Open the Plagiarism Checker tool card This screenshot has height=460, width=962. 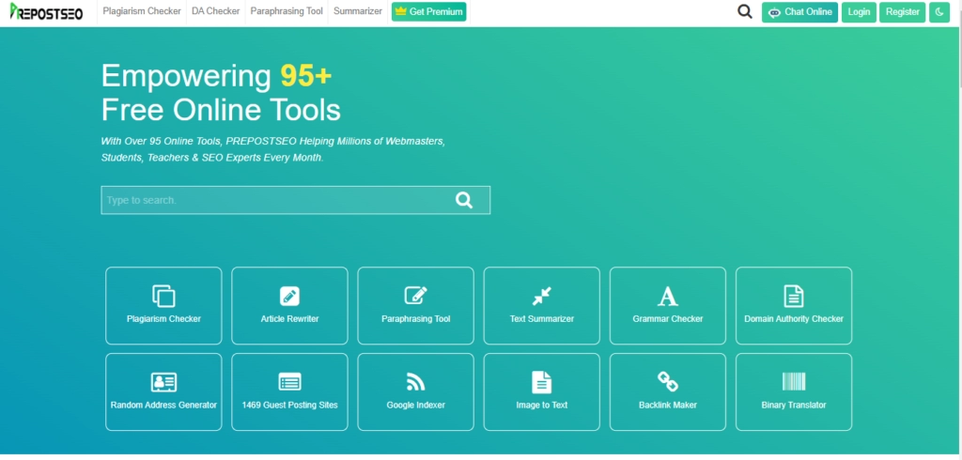[163, 306]
